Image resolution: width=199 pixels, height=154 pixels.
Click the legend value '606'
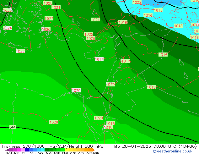96,153
